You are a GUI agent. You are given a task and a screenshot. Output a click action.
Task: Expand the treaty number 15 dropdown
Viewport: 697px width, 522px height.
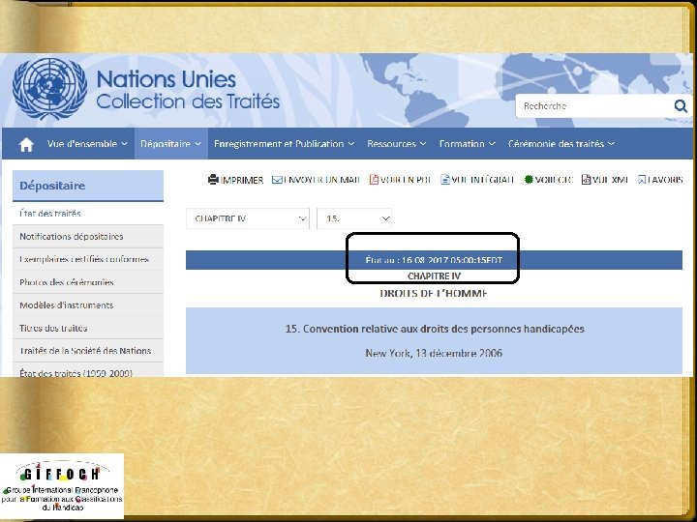[x=354, y=218]
